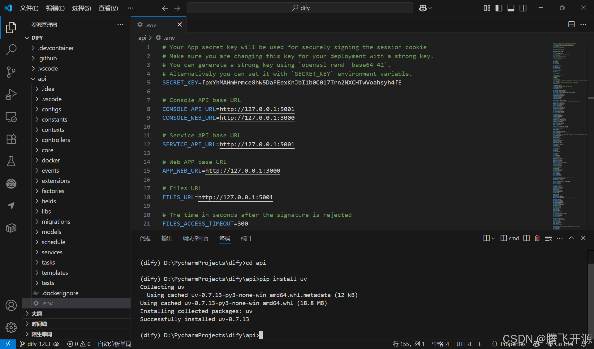The image size is (594, 349).
Task: Open Run and Debug view
Action: click(11, 94)
